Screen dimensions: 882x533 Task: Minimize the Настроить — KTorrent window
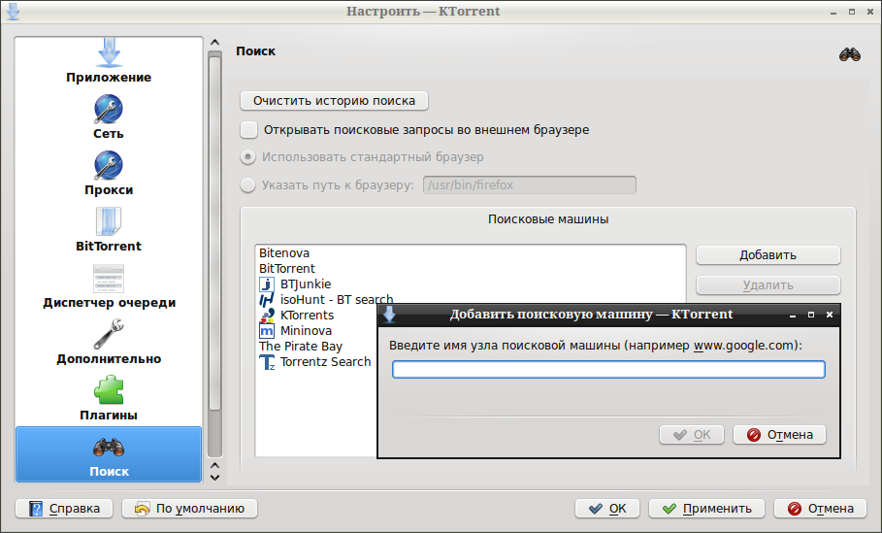click(833, 12)
